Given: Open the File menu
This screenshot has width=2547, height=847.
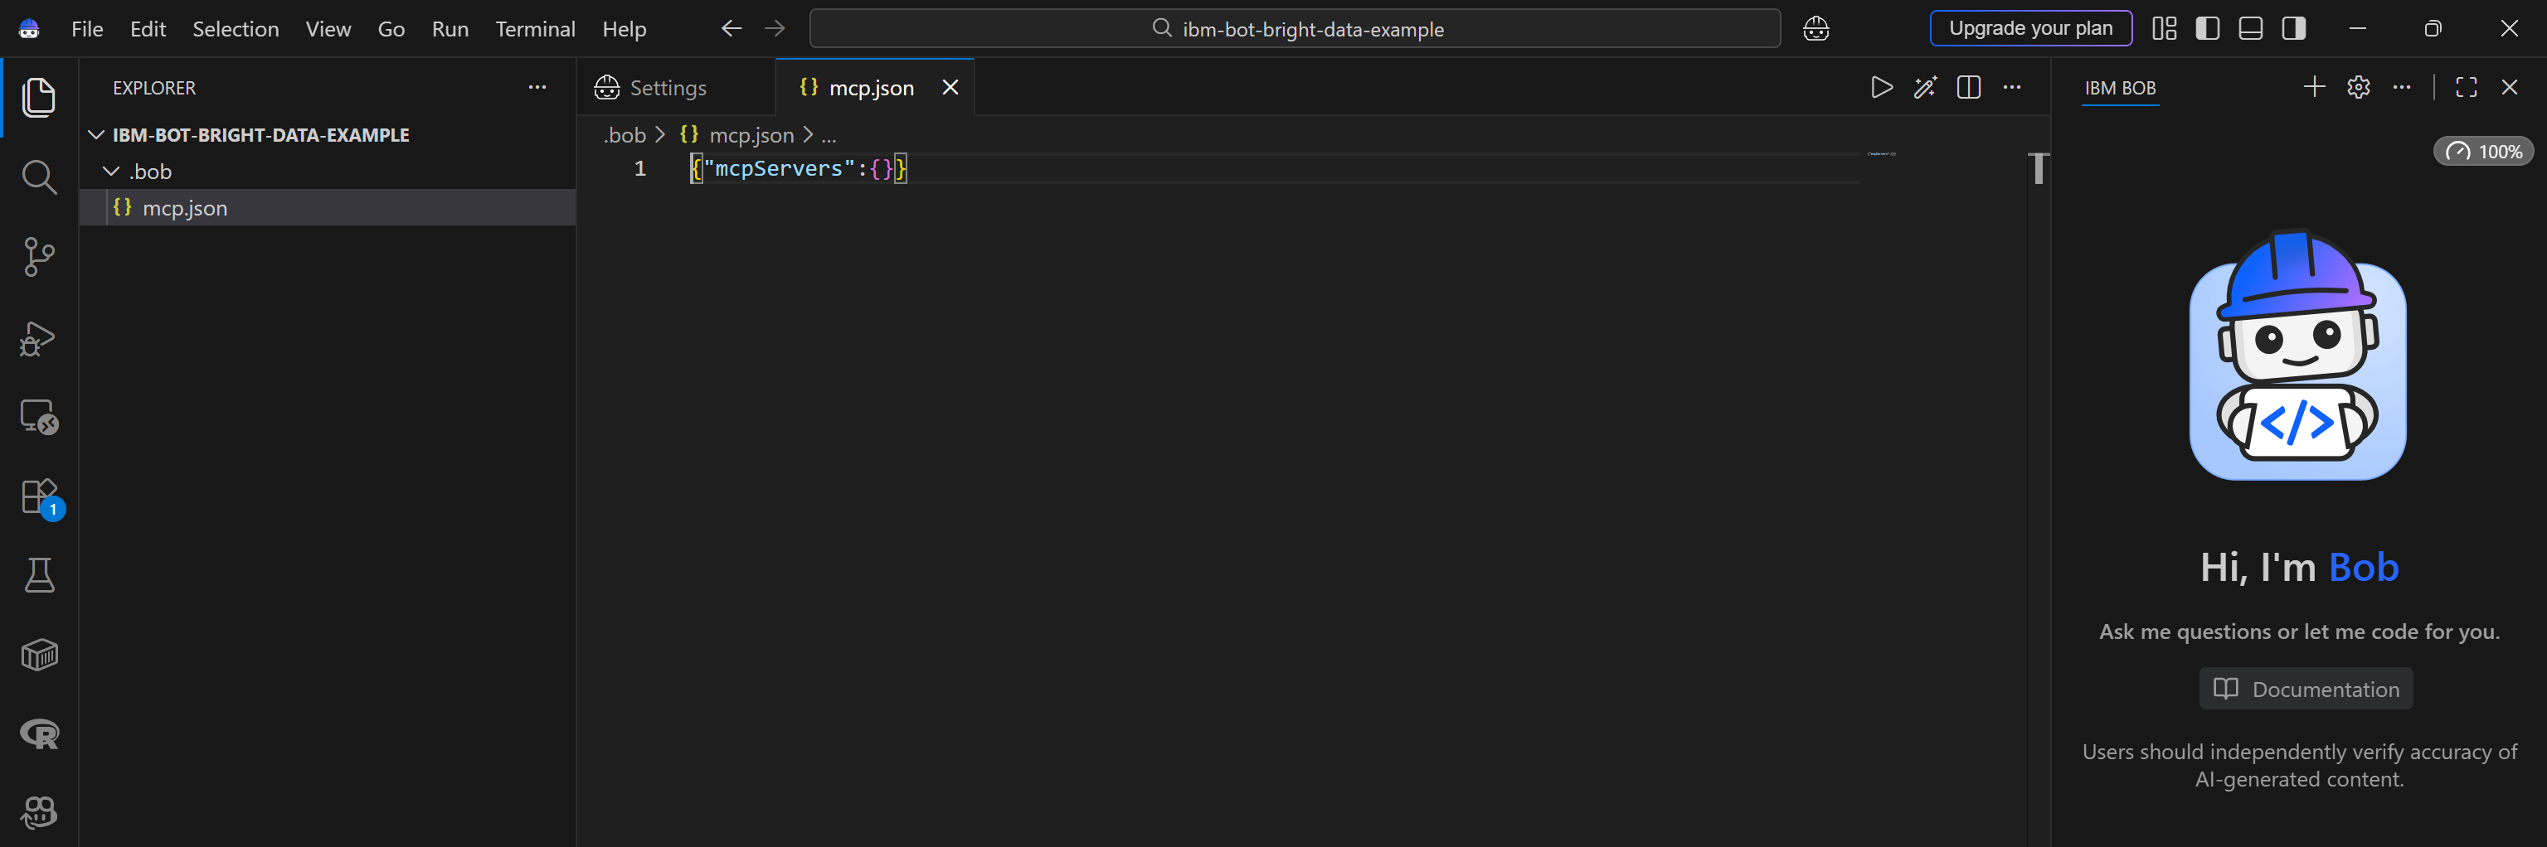Looking at the screenshot, I should point(87,29).
